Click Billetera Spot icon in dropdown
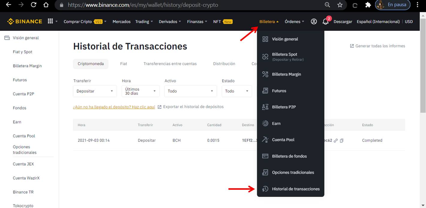The width and height of the screenshot is (426, 208). [265, 57]
